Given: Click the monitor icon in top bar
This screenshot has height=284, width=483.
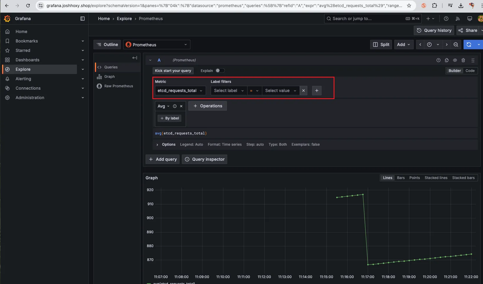Looking at the screenshot, I should click(470, 19).
